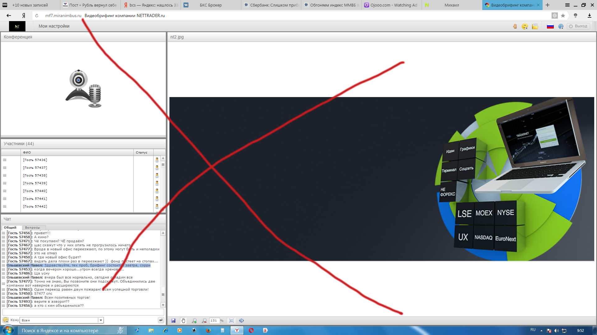The height and width of the screenshot is (335, 597).
Task: Send chat message with enter icon
Action: pyautogui.click(x=161, y=320)
